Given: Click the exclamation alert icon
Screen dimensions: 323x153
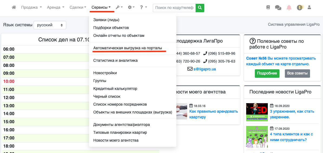Looking at the screenshot, I should coord(300,8).
